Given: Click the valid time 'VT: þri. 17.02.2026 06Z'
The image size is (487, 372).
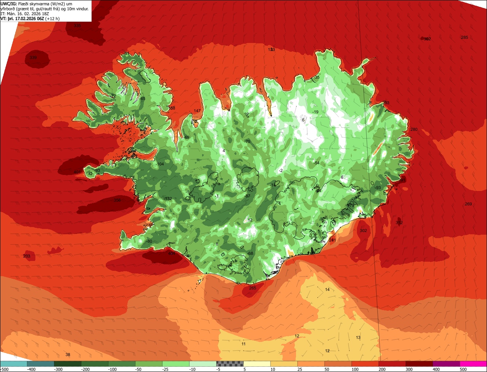Looking at the screenshot, I should pos(22,18).
